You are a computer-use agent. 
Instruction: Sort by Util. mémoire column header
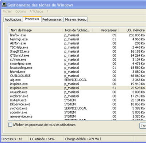[x=132, y=30]
